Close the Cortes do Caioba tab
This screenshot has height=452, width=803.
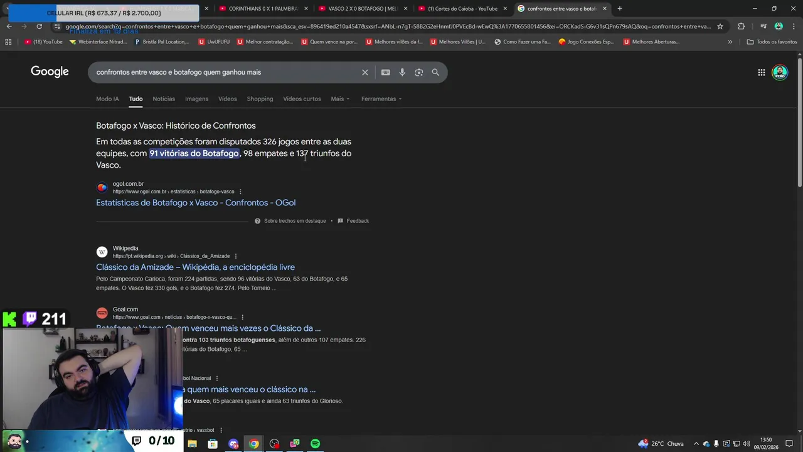[x=504, y=9]
